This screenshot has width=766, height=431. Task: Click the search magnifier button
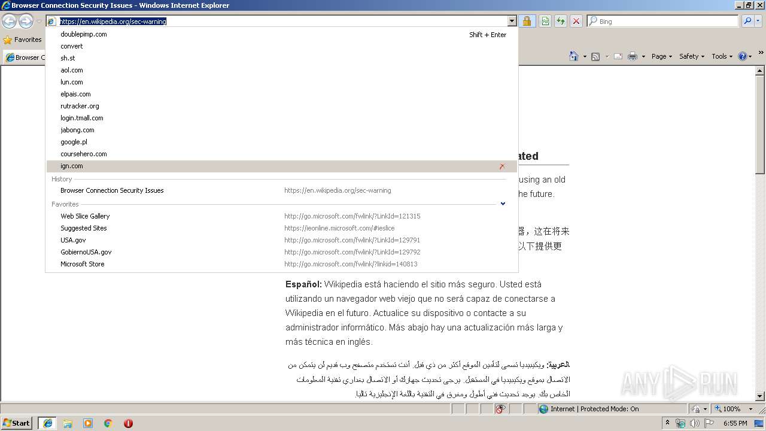coord(747,21)
